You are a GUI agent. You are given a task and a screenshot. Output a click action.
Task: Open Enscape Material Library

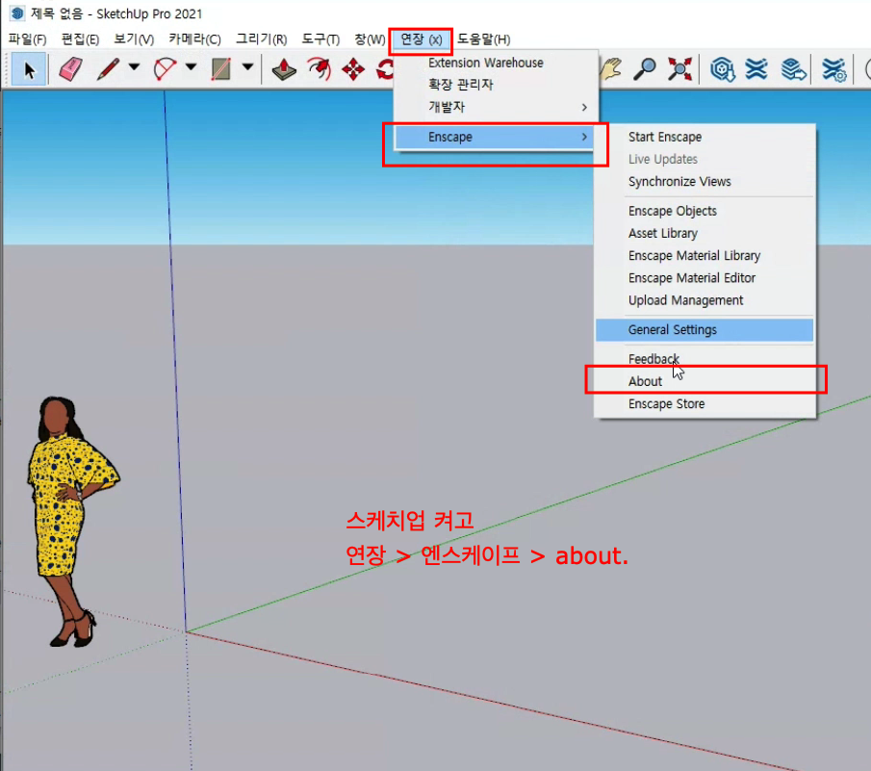pyautogui.click(x=694, y=255)
